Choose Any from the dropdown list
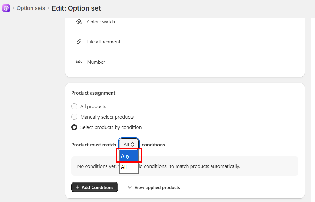 129,156
